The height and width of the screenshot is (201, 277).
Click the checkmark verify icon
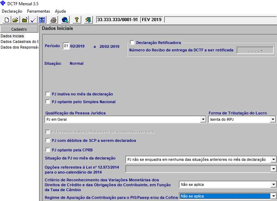[x=33, y=20]
